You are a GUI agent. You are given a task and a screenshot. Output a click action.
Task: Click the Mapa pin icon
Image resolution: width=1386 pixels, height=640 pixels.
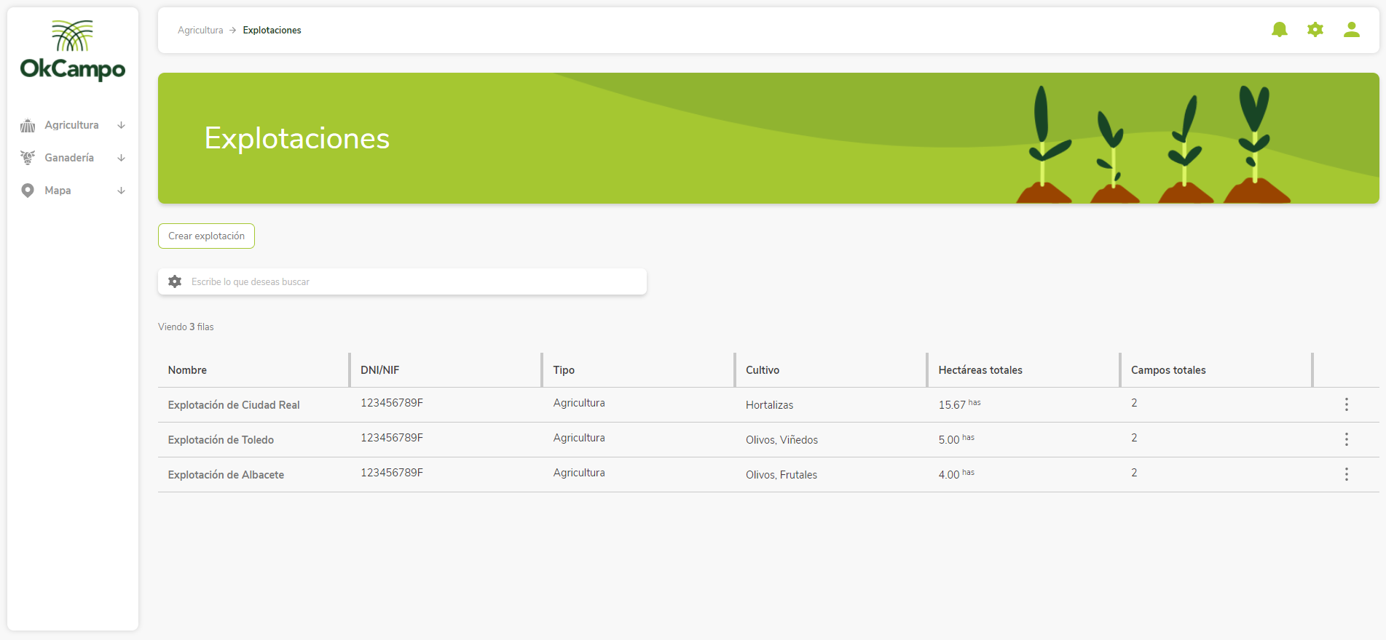pyautogui.click(x=28, y=191)
